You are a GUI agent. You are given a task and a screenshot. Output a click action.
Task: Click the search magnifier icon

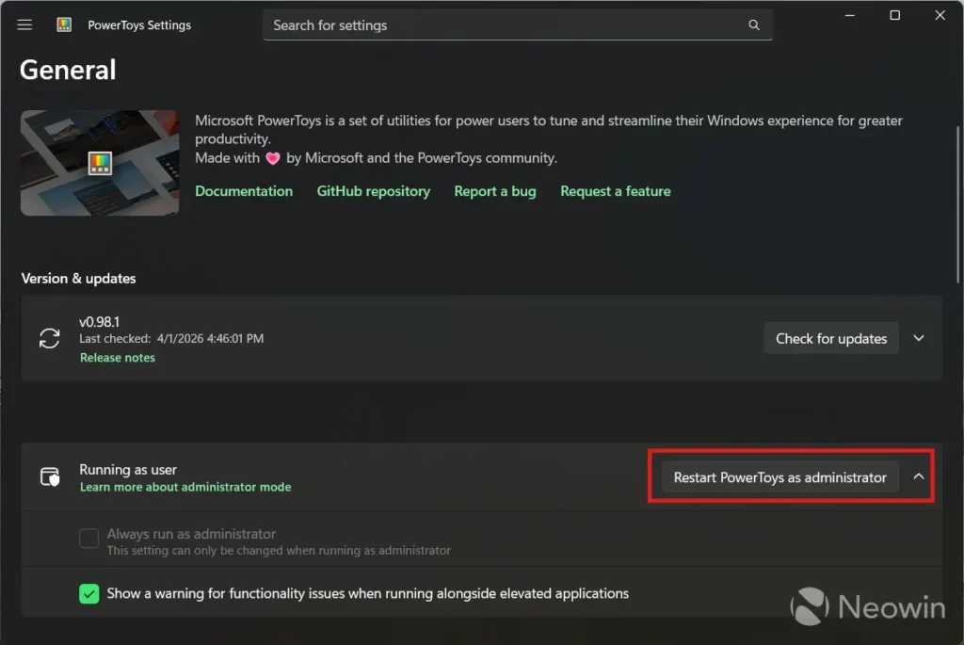pos(753,24)
